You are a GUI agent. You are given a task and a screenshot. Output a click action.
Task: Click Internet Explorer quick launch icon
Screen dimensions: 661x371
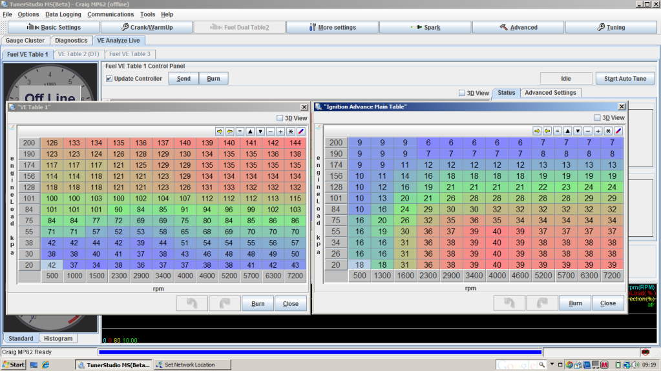(x=45, y=365)
